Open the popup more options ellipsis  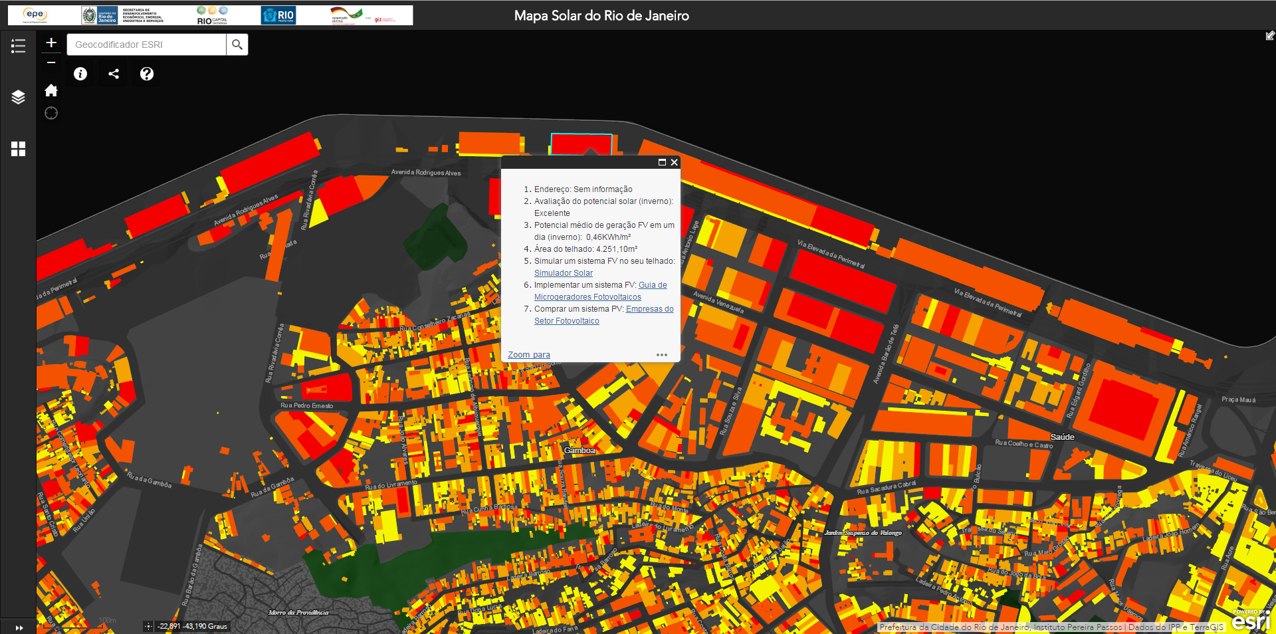pos(662,355)
